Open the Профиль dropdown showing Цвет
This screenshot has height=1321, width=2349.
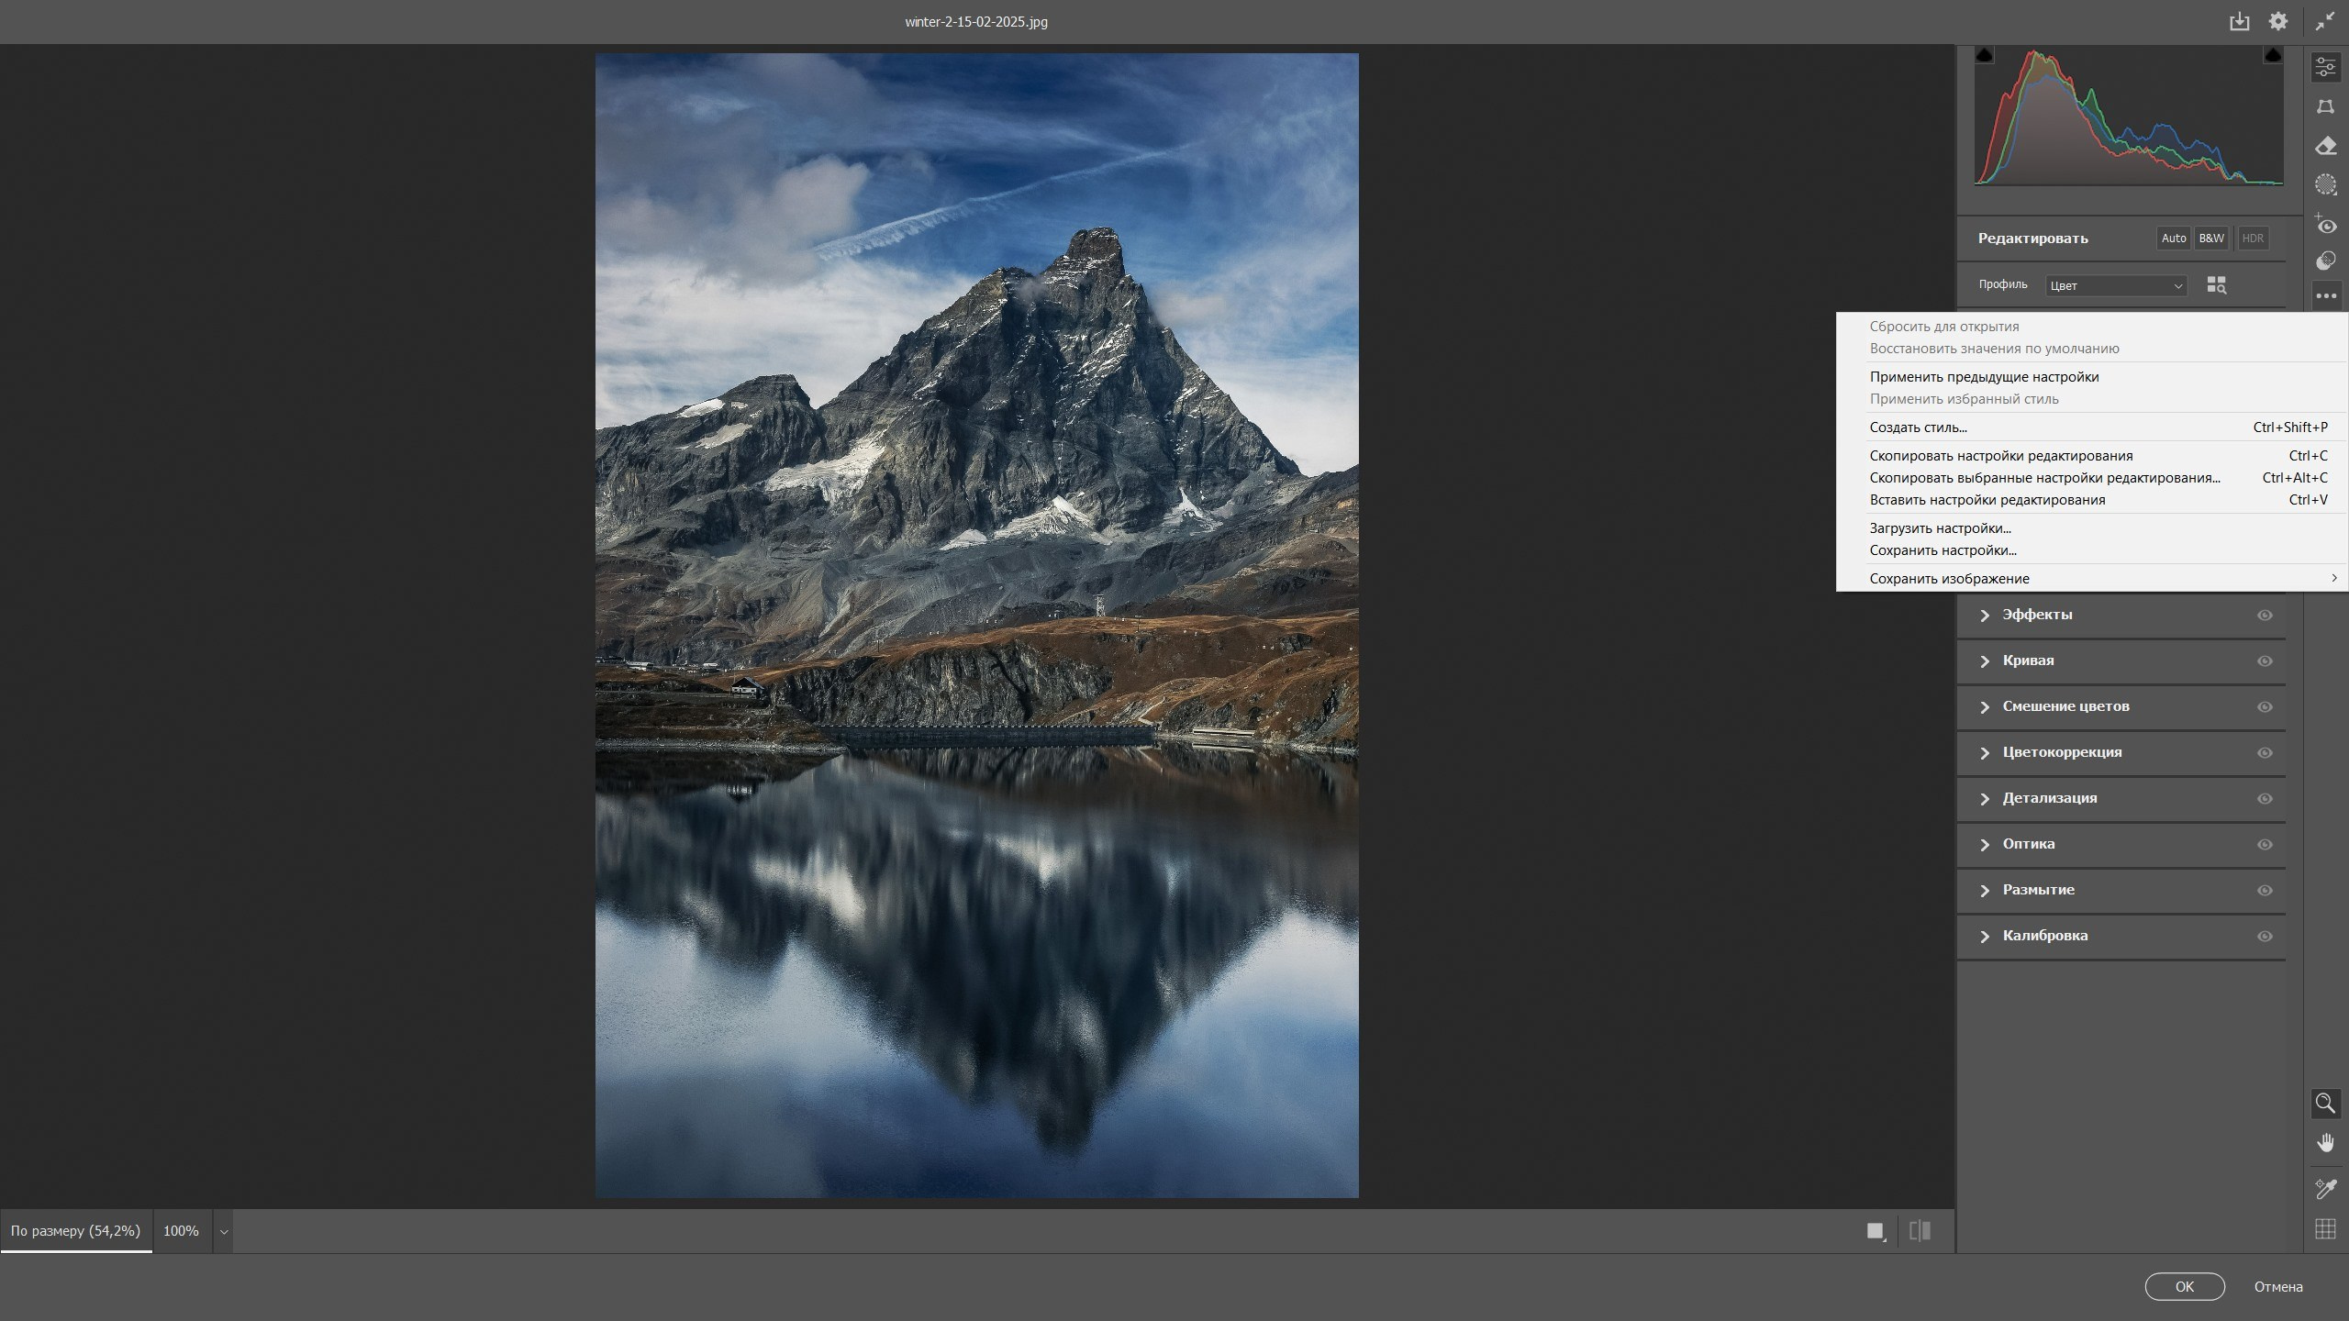pos(2115,285)
